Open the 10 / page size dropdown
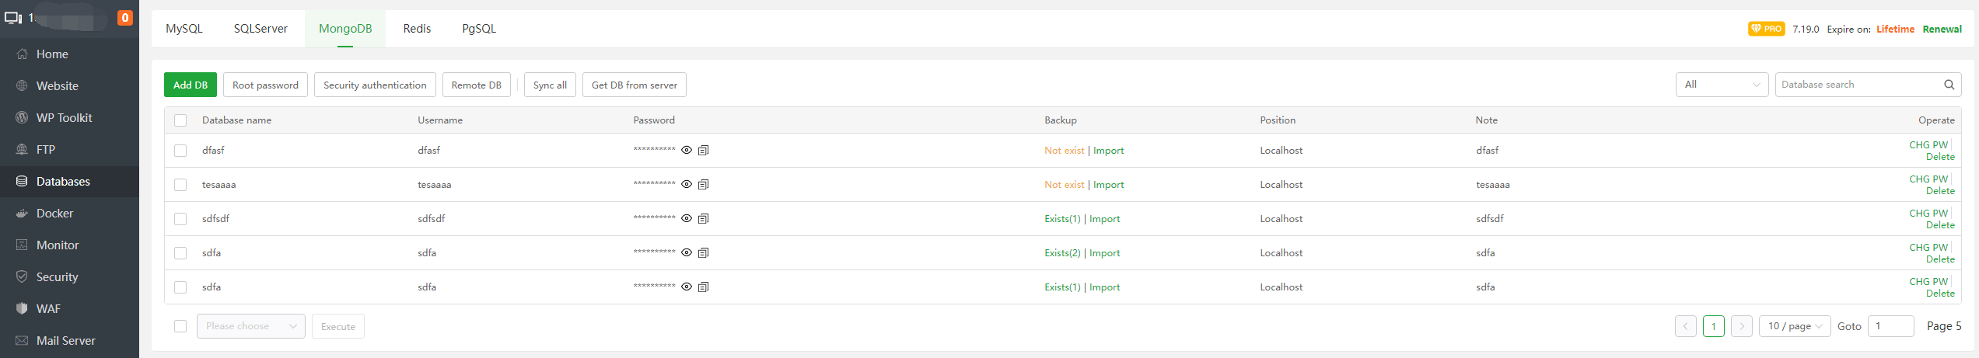 pos(1795,326)
